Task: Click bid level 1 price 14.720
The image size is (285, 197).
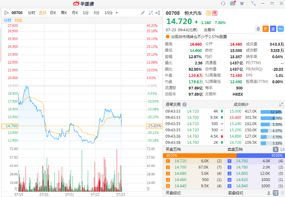Action: [180, 161]
